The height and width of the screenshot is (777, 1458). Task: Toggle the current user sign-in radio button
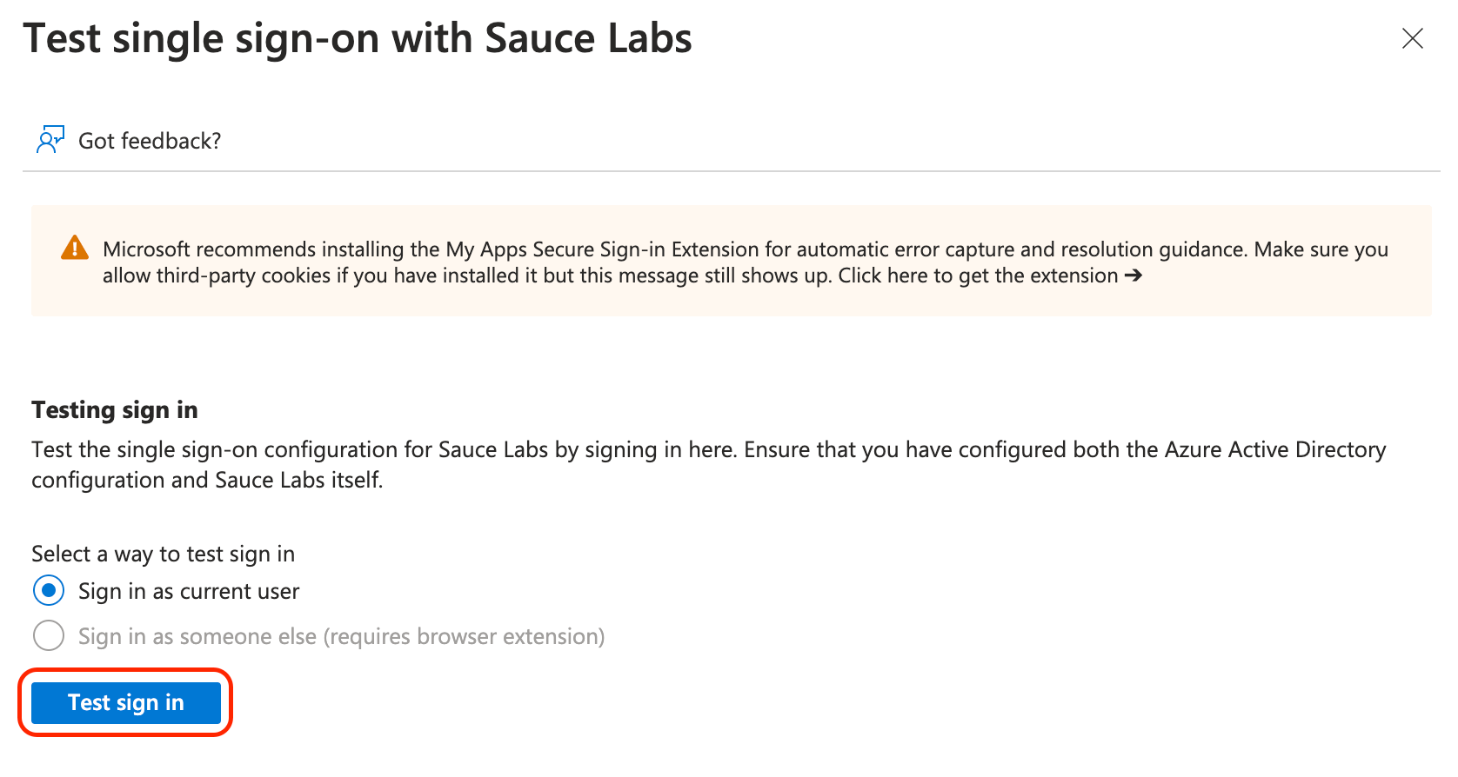(x=49, y=591)
